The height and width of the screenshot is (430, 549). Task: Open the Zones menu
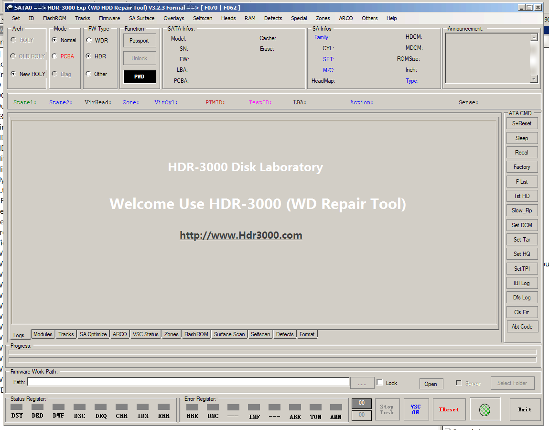(x=323, y=18)
